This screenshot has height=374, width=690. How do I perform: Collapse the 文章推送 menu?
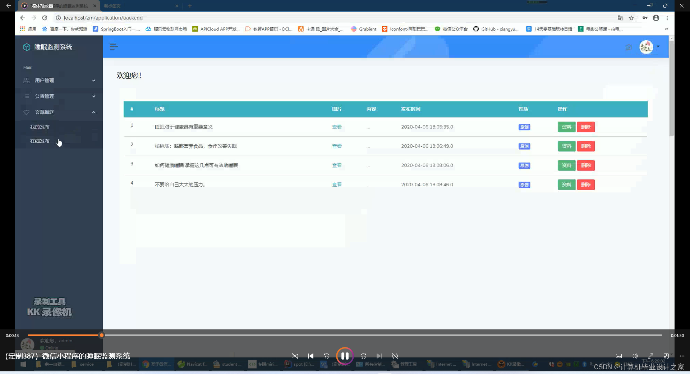pyautogui.click(x=59, y=112)
